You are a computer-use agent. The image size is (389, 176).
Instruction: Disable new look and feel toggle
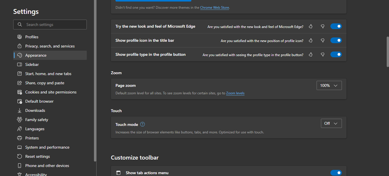(336, 26)
